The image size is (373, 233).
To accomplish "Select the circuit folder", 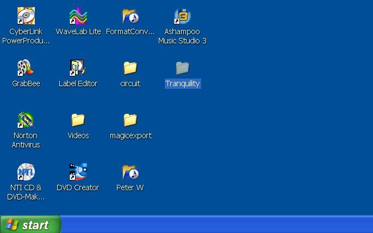I will tap(130, 68).
